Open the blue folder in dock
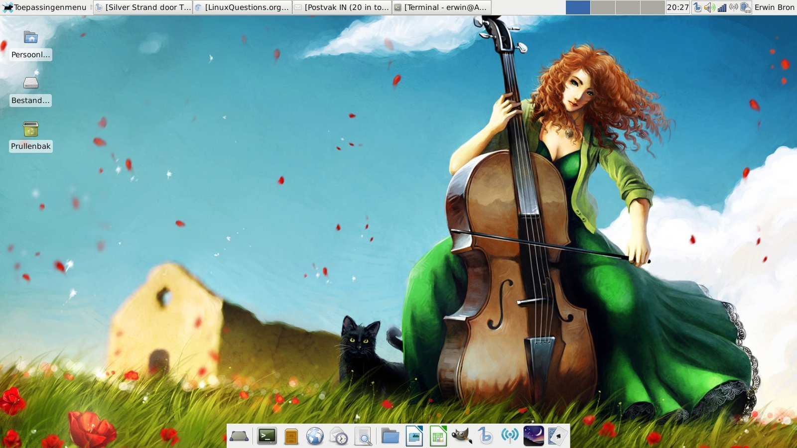 click(390, 437)
